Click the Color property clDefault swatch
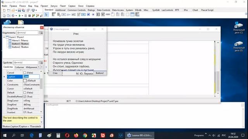The width and height of the screenshot is (248, 139). pyautogui.click(x=25, y=81)
